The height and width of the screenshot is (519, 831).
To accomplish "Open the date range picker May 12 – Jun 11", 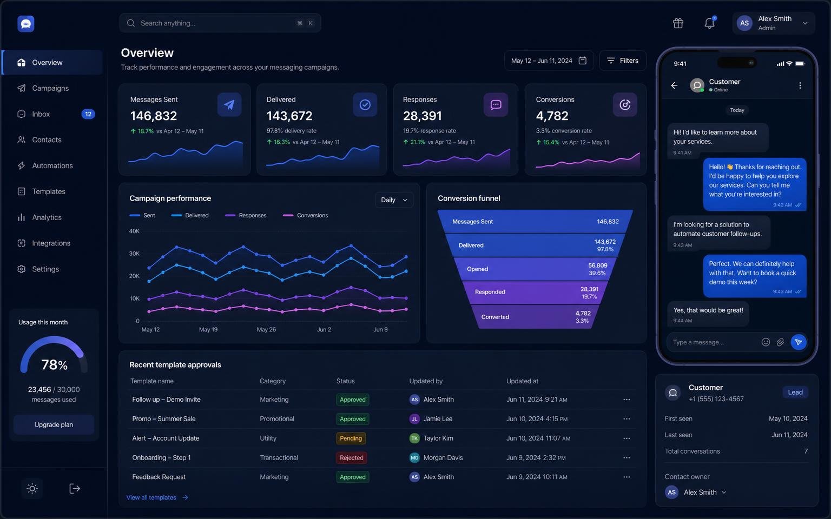I will [549, 61].
